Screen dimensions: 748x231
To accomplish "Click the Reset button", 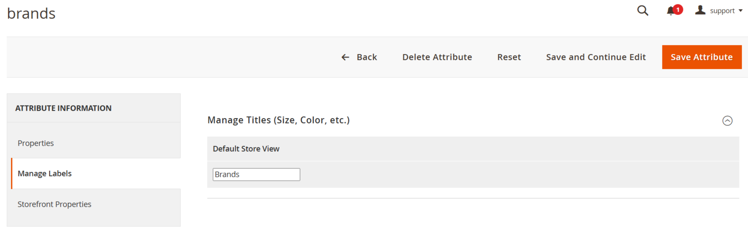I will point(509,57).
